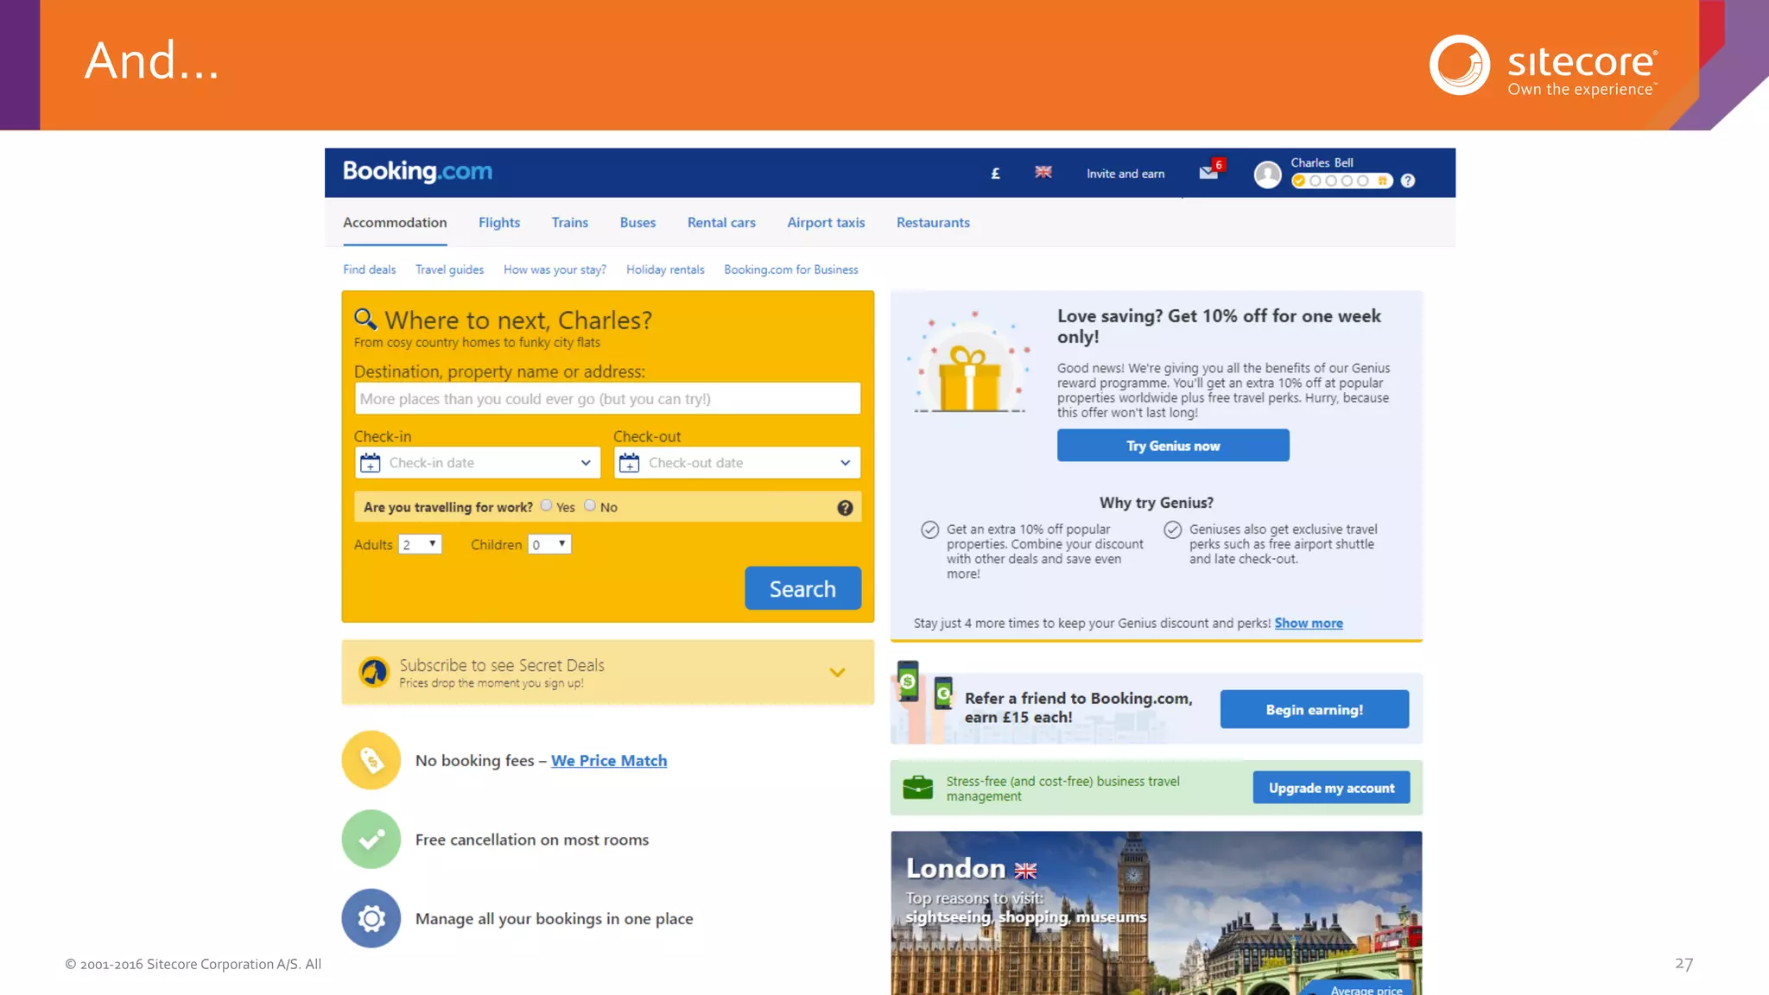Click the refer a friend phones illustration
Viewport: 1769px width, 995px height.
924,701
